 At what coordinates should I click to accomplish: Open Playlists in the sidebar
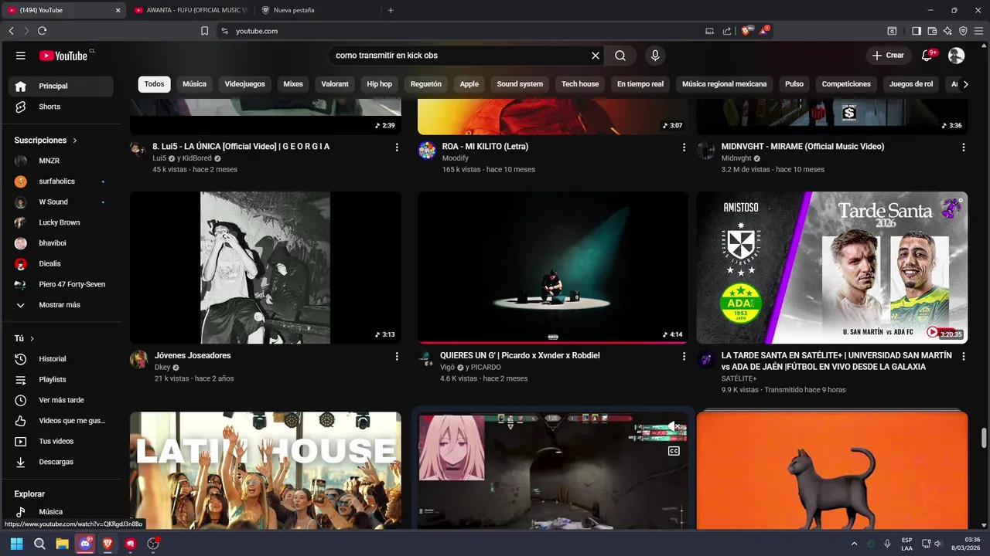click(x=60, y=380)
